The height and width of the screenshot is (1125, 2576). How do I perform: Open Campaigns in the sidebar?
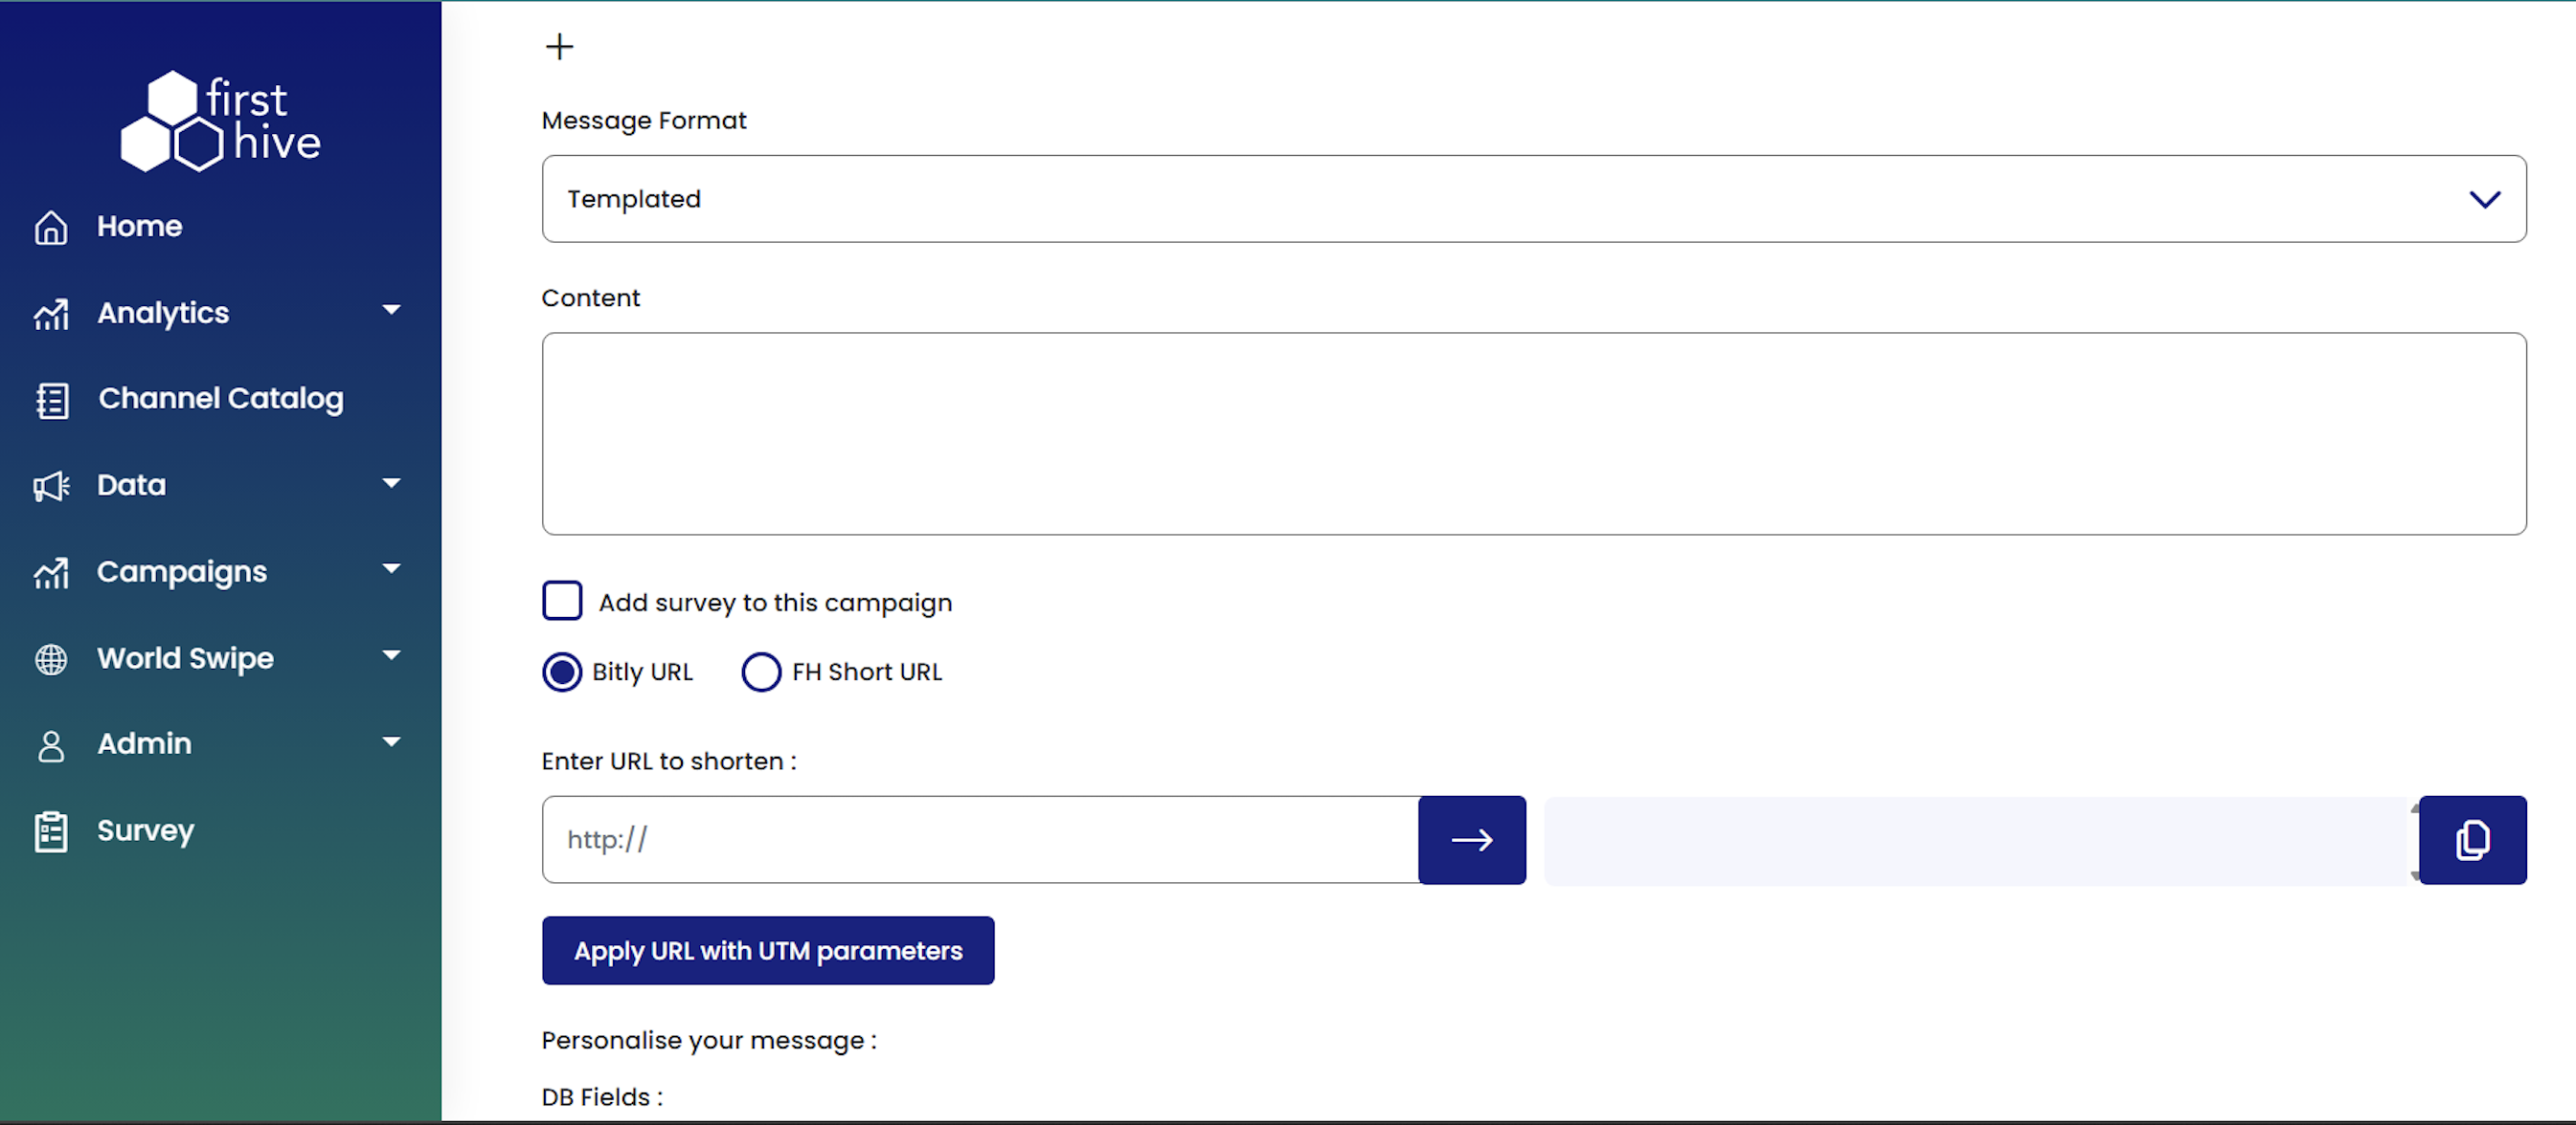[182, 572]
